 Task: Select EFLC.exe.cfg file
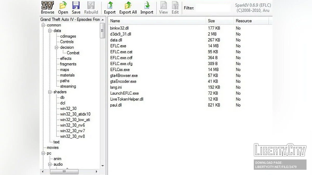click(121, 64)
